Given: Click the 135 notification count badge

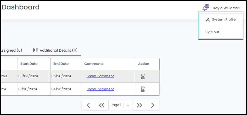Looking at the screenshot, I should tap(207, 6).
